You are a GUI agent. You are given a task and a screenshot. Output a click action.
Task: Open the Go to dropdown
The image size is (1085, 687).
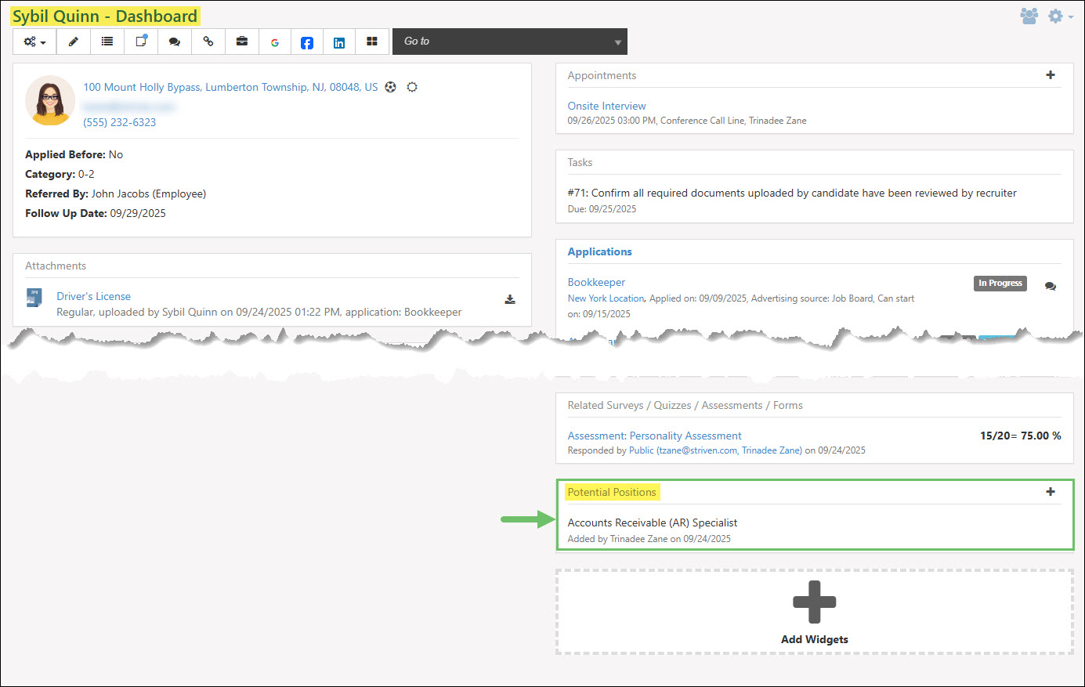pos(509,42)
